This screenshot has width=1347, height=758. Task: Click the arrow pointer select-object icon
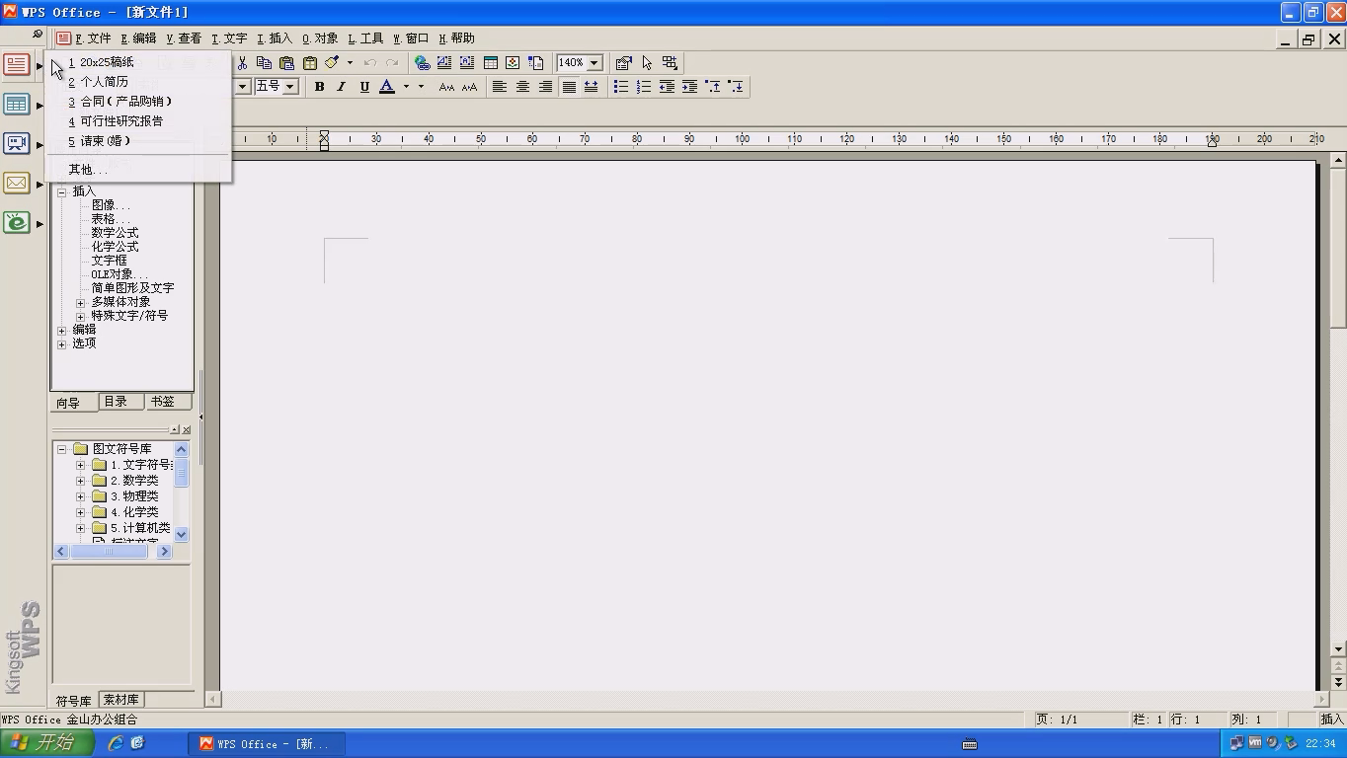click(x=647, y=62)
